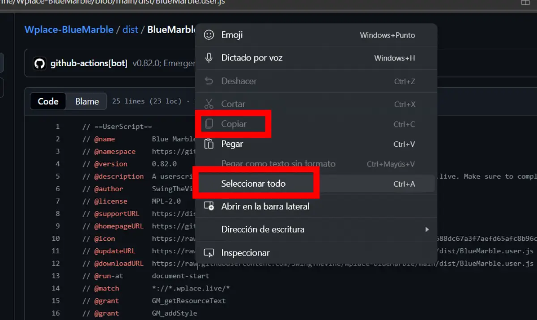
Task: Open the Wplace-BlueMarble repository breadcrumb link
Action: tap(69, 30)
